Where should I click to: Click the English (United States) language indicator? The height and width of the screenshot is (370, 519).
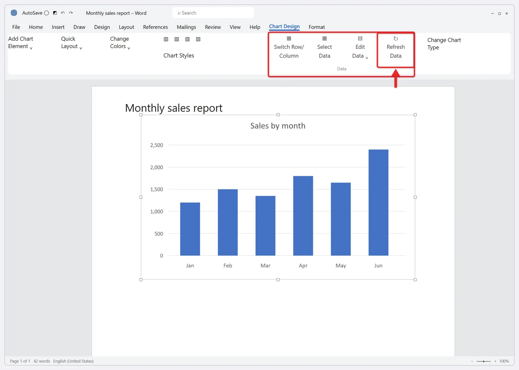[x=73, y=361]
